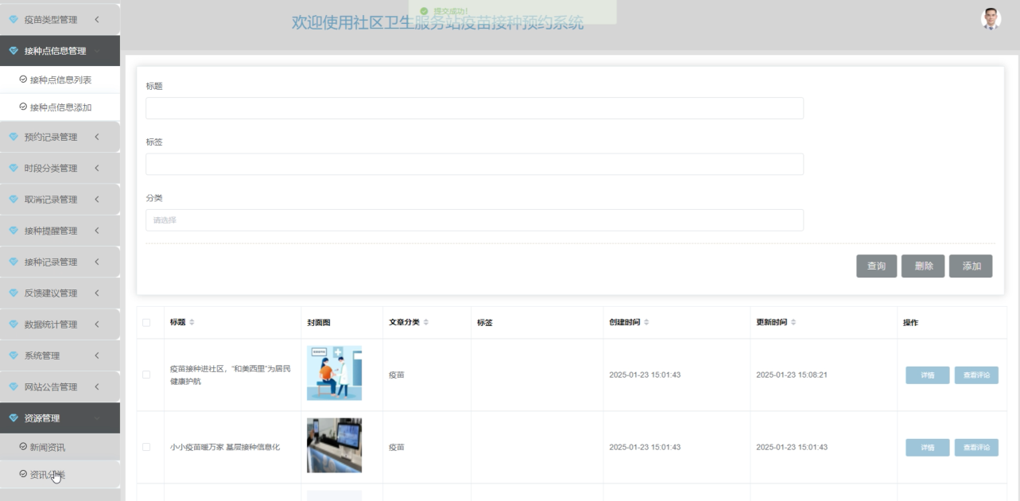Click 查看评论 for 疫苗接种进社区 row
This screenshot has height=501, width=1020.
tap(976, 375)
